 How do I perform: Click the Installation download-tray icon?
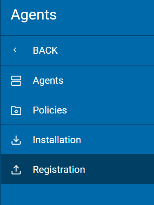click(x=16, y=140)
